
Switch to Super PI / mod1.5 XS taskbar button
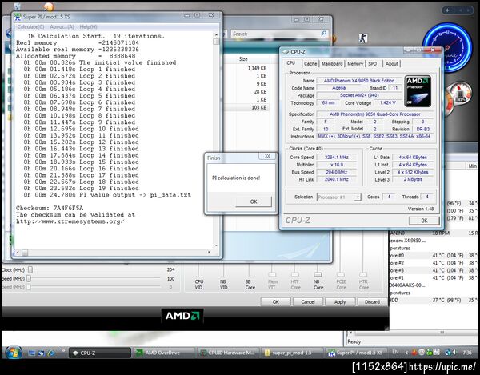(356, 353)
